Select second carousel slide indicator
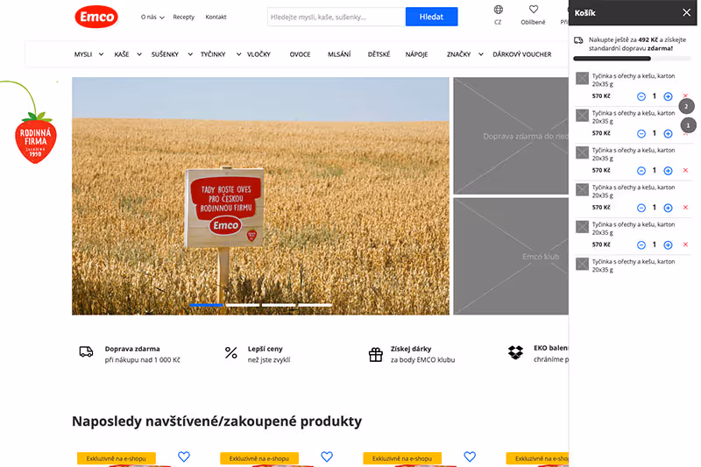 243,305
